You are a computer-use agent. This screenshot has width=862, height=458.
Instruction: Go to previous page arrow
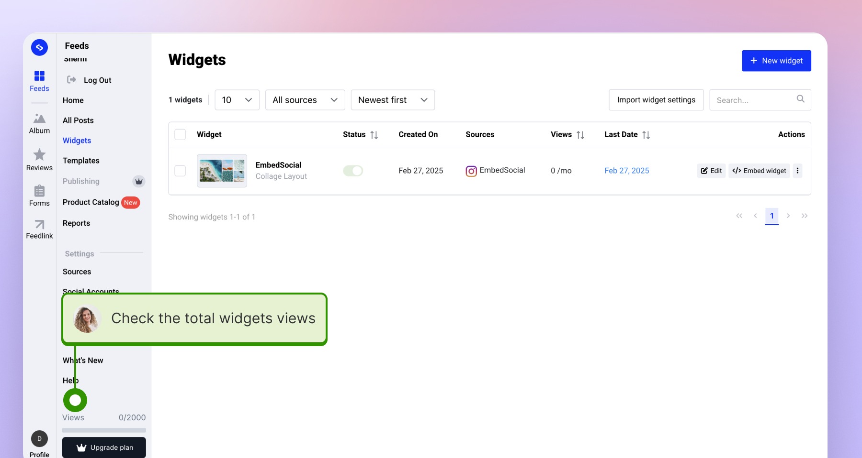click(x=756, y=216)
